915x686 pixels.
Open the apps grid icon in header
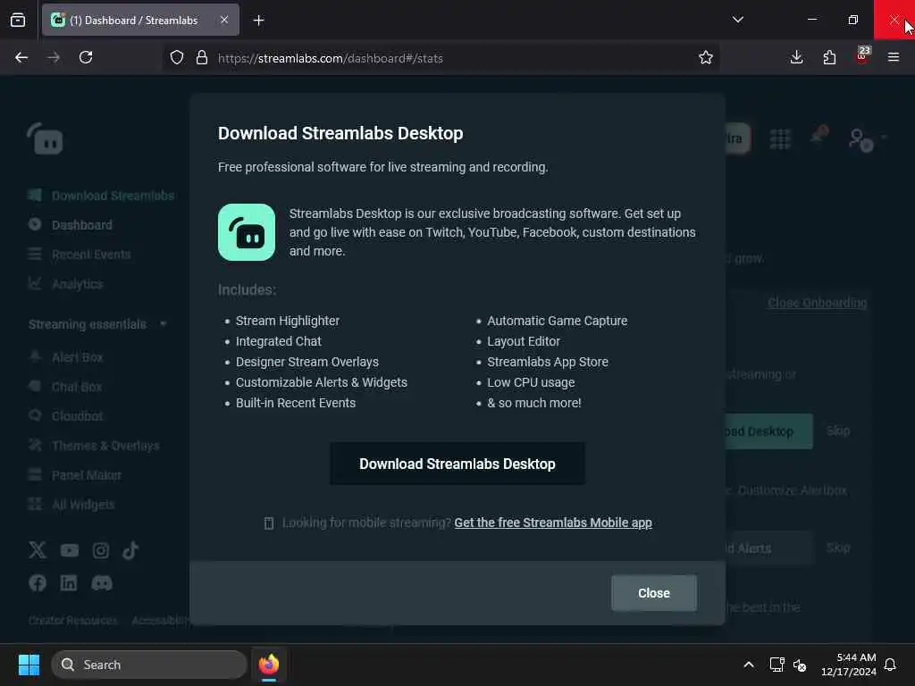click(x=779, y=138)
